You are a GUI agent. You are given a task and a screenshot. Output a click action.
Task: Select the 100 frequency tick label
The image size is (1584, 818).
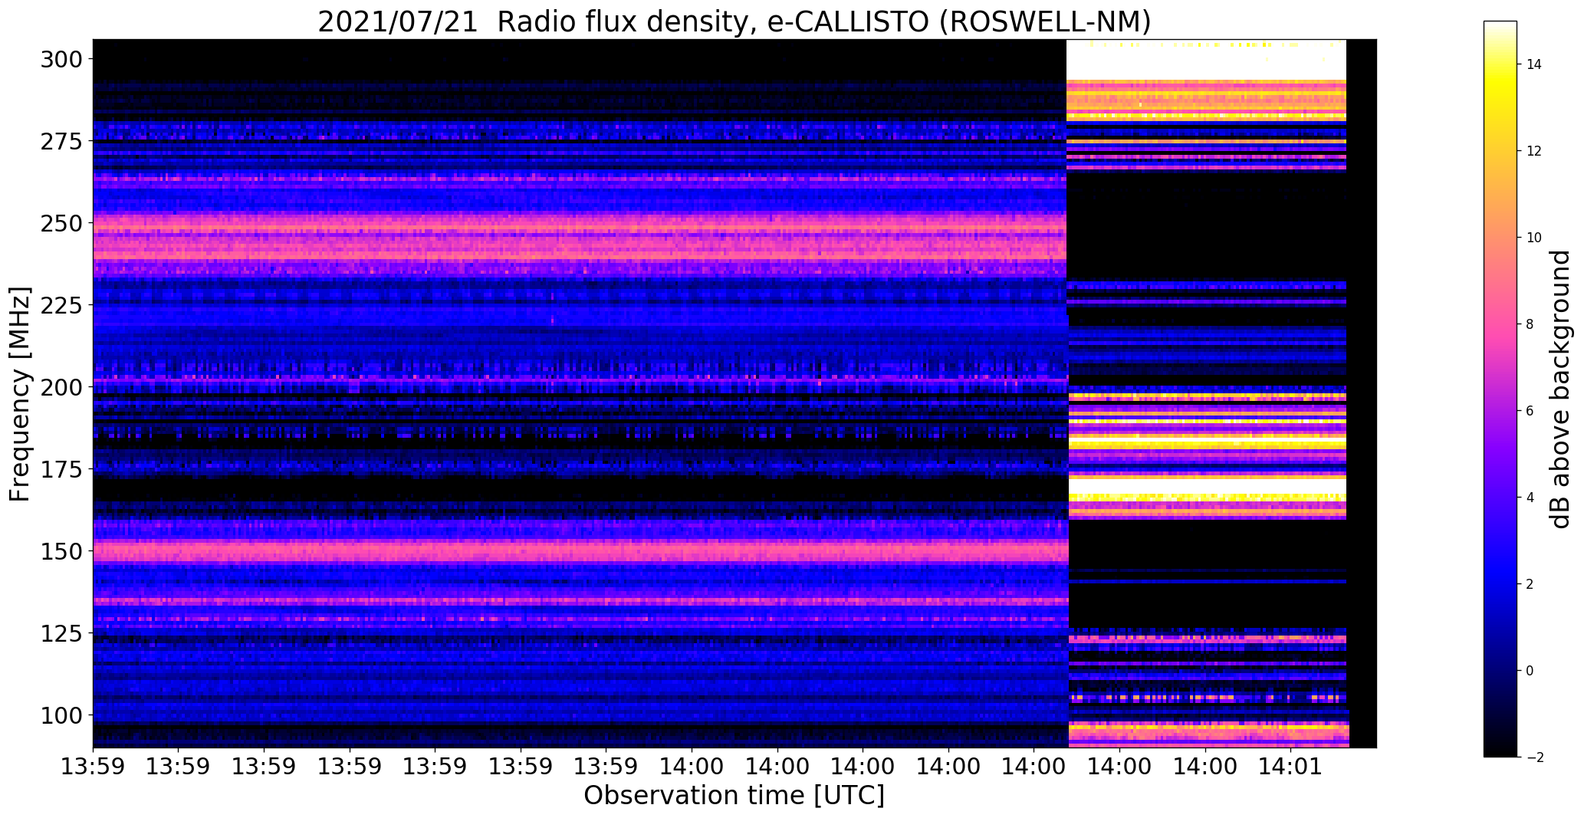coord(61,715)
